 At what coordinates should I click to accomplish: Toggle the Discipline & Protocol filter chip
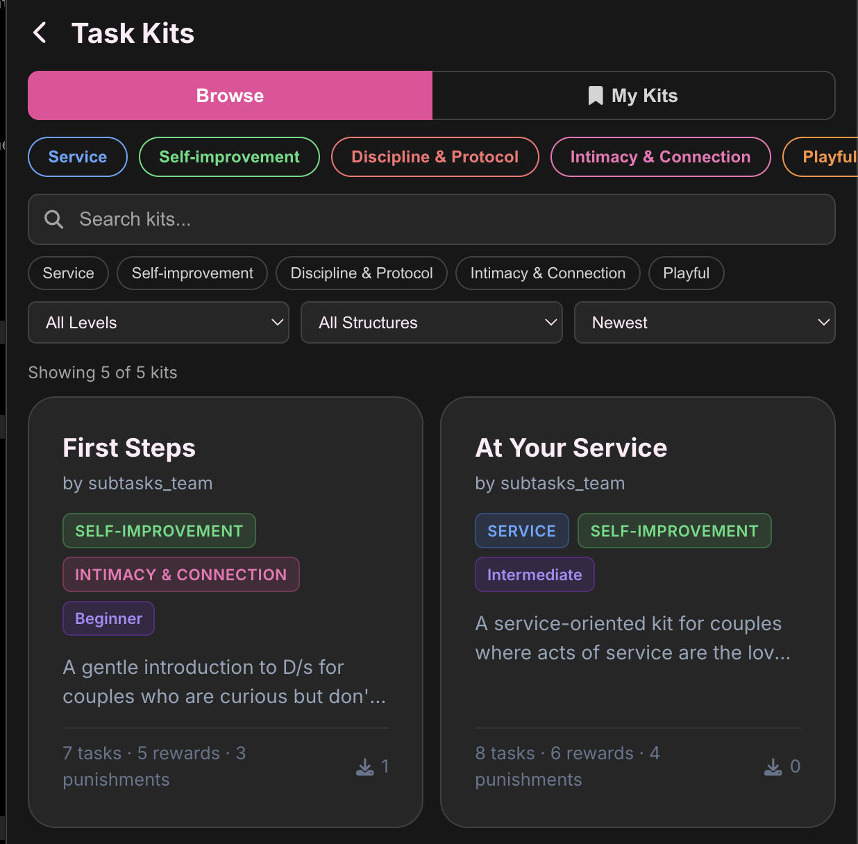[361, 273]
